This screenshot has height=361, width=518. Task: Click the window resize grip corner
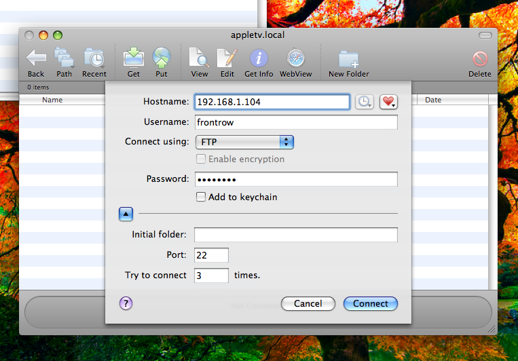[x=492, y=329]
